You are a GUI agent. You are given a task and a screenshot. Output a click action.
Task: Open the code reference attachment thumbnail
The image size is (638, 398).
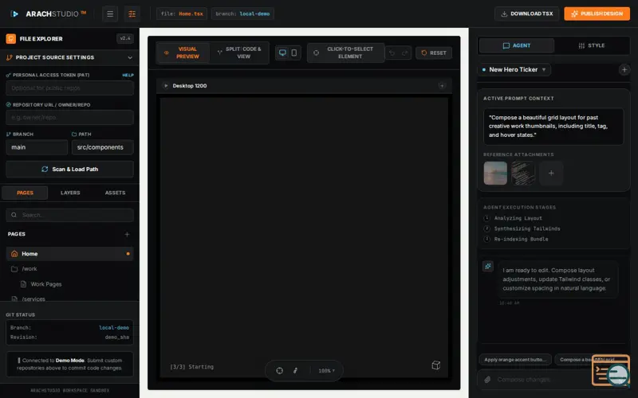point(523,173)
